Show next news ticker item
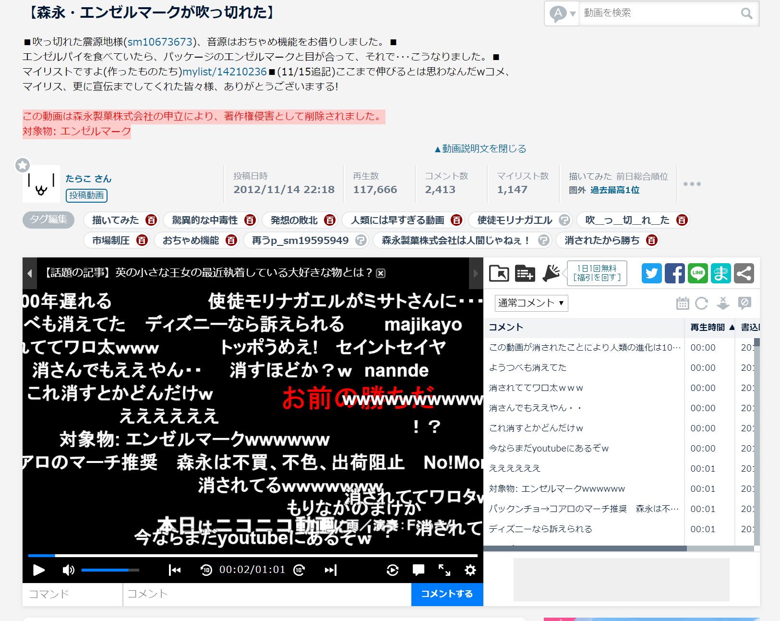This screenshot has height=621, width=780. [x=476, y=273]
